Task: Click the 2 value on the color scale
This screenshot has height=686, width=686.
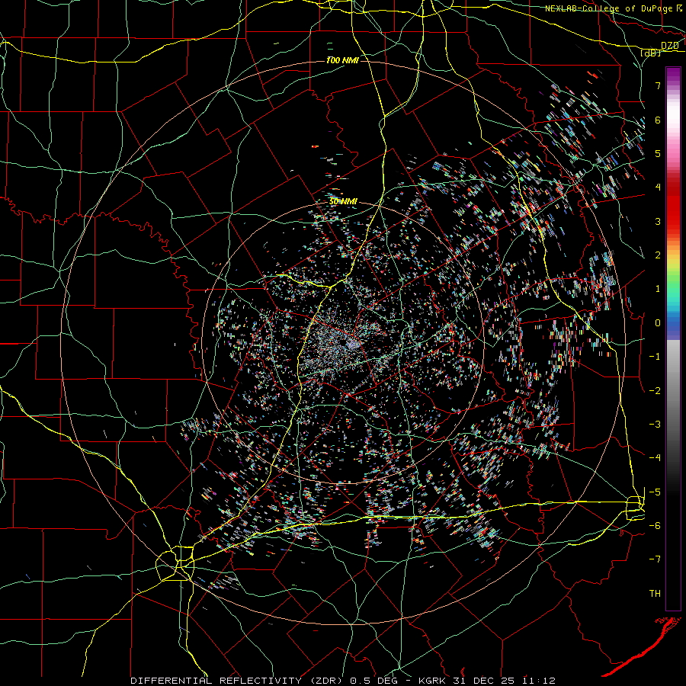Action: tap(658, 255)
